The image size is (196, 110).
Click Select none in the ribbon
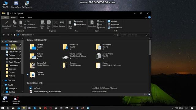coord(113,24)
